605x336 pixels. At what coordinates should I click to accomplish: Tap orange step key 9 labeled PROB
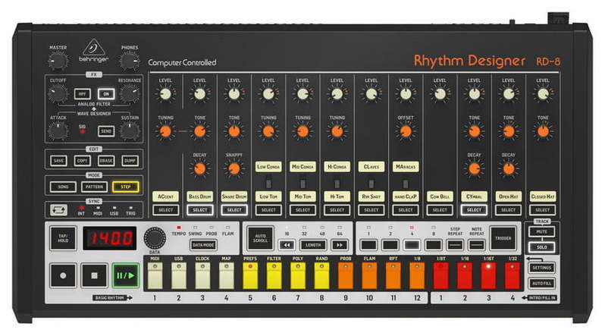click(345, 276)
